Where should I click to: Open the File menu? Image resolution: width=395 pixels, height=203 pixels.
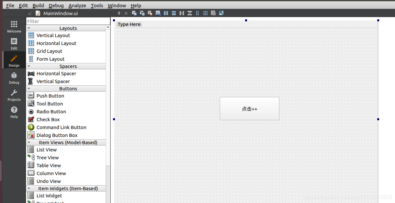point(10,6)
